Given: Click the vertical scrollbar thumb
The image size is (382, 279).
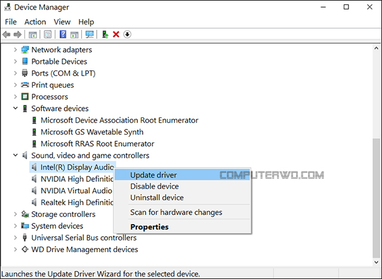Looking at the screenshot, I should click(377, 198).
